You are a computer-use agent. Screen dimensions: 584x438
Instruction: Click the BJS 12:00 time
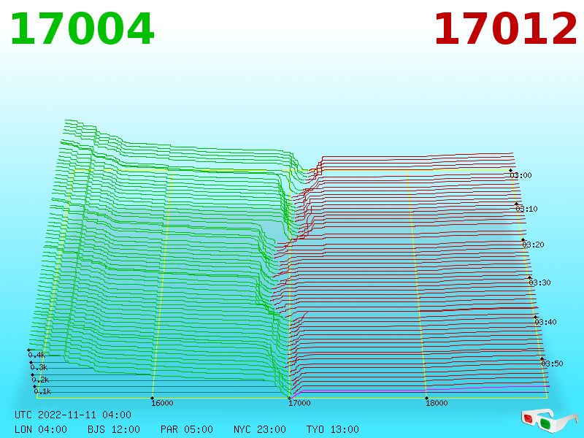point(114,429)
